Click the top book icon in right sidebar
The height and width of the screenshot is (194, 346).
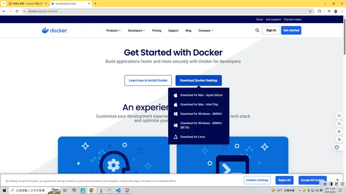point(339,116)
